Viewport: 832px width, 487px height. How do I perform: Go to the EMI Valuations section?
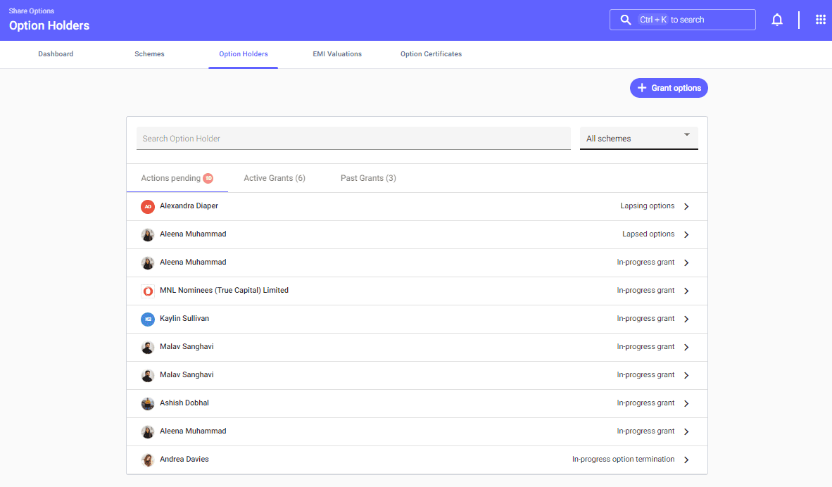point(336,53)
